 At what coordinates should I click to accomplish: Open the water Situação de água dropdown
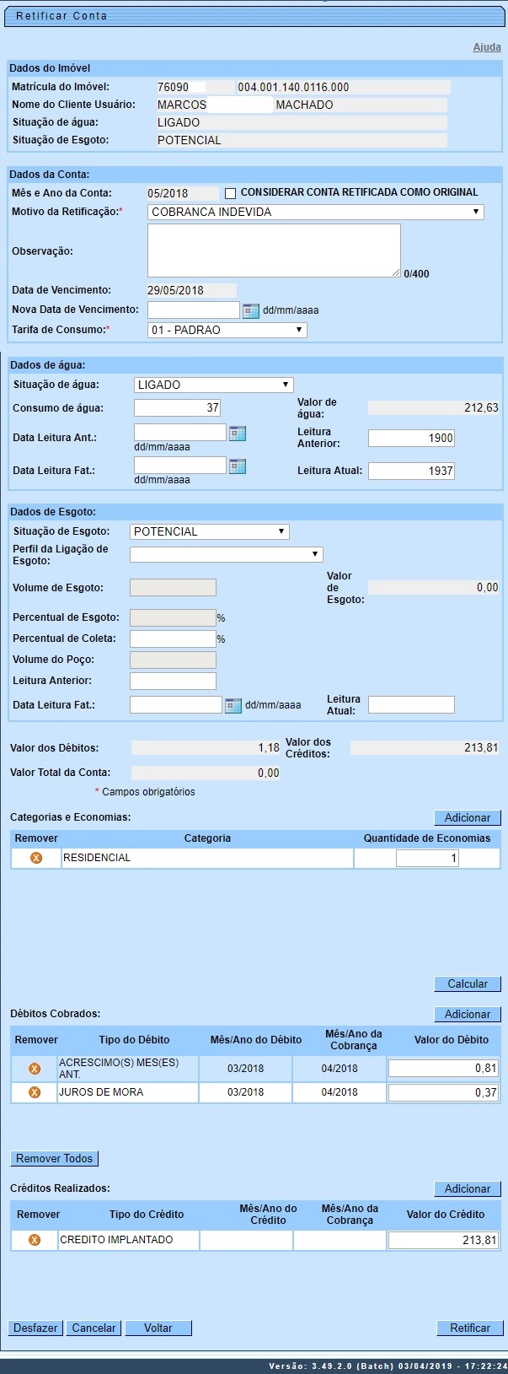[213, 385]
